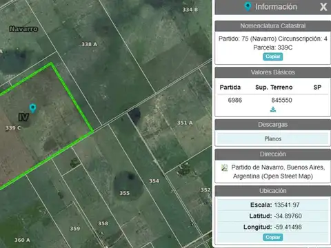Select the blue map marker on parcel 339 C
The width and height of the screenshot is (331, 248).
coord(33,108)
